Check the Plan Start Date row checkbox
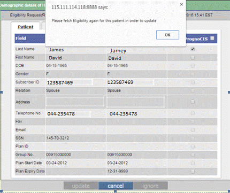 [193, 163]
